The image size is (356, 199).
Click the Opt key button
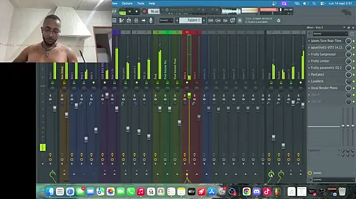[x=225, y=20]
